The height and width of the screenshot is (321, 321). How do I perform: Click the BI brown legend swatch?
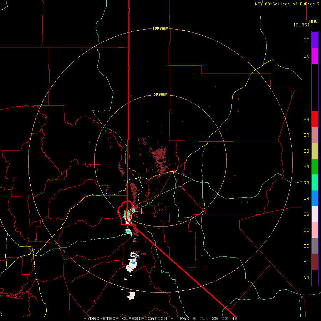[x=315, y=262]
